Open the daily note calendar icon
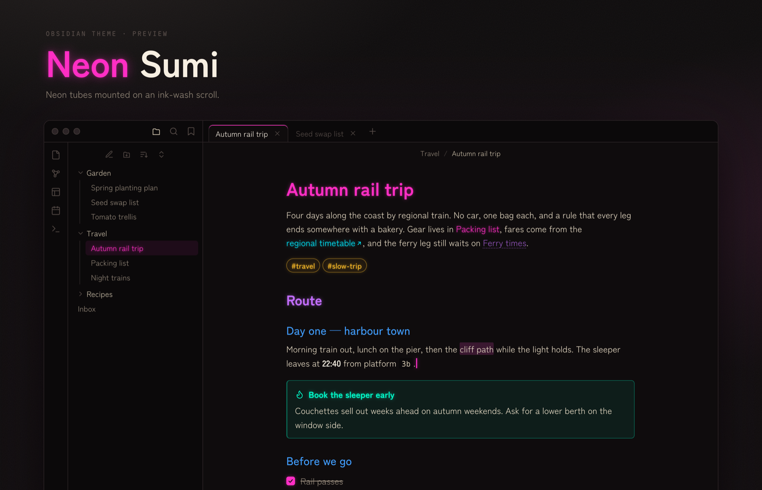 56,210
